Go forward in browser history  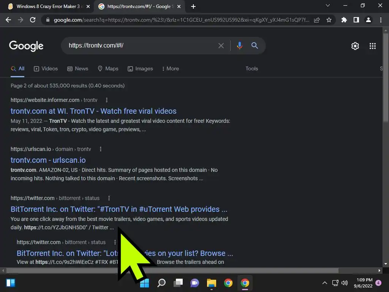[x=21, y=20]
